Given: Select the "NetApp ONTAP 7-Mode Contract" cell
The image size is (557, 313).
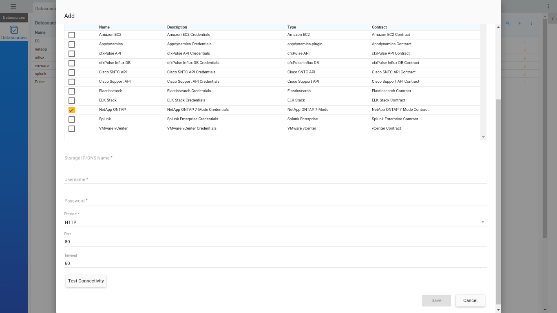Looking at the screenshot, I should click(x=400, y=110).
